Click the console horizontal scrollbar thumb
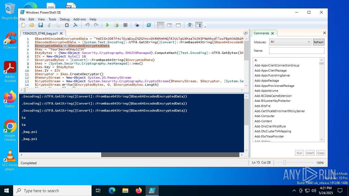 click(x=170, y=155)
